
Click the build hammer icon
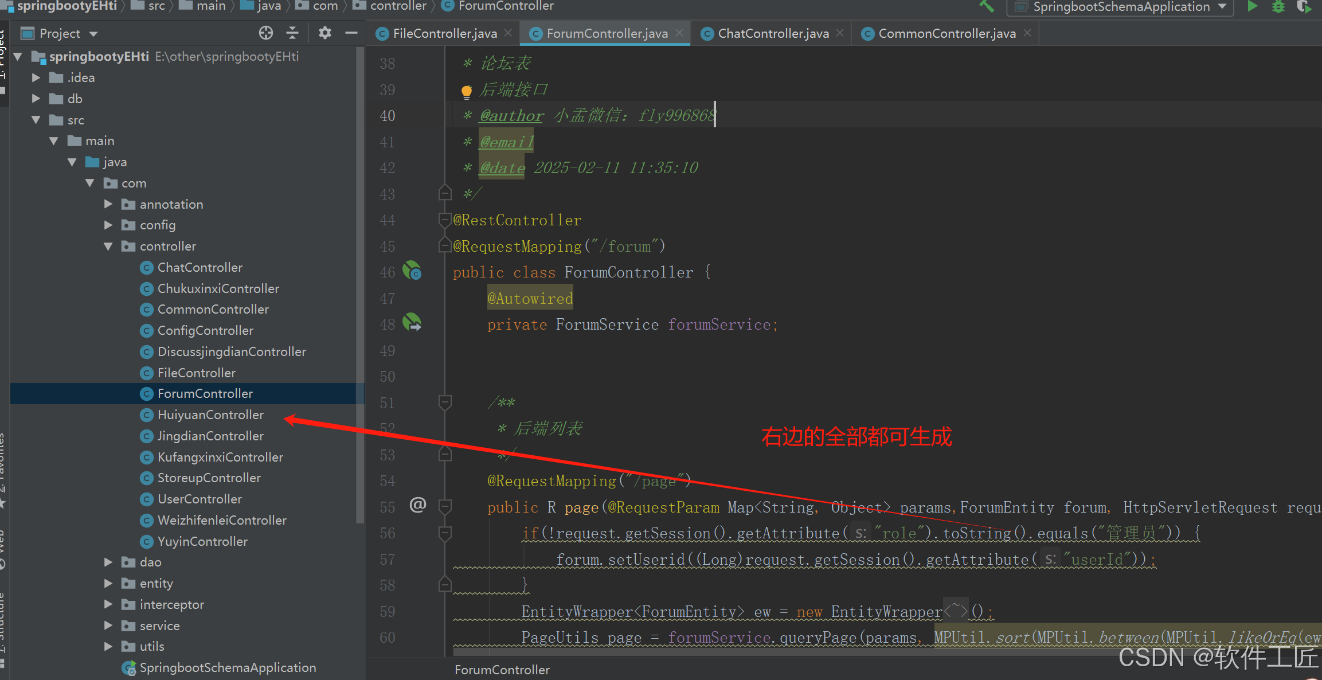[x=986, y=6]
